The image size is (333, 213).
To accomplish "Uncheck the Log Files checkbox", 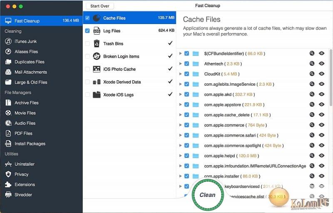I will click(87, 31).
